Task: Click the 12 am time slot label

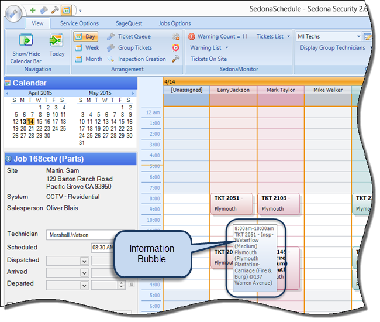Action: click(153, 112)
